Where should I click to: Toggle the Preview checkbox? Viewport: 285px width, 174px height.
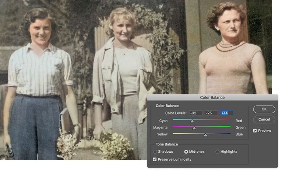pos(255,130)
